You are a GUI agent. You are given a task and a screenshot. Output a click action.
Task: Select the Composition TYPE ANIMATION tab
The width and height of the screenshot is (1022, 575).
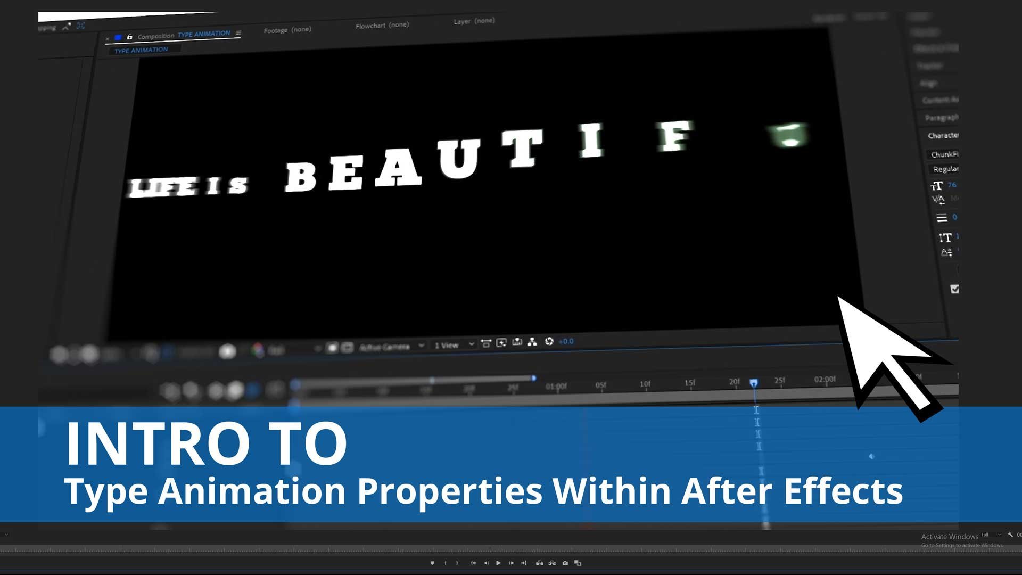coord(184,35)
